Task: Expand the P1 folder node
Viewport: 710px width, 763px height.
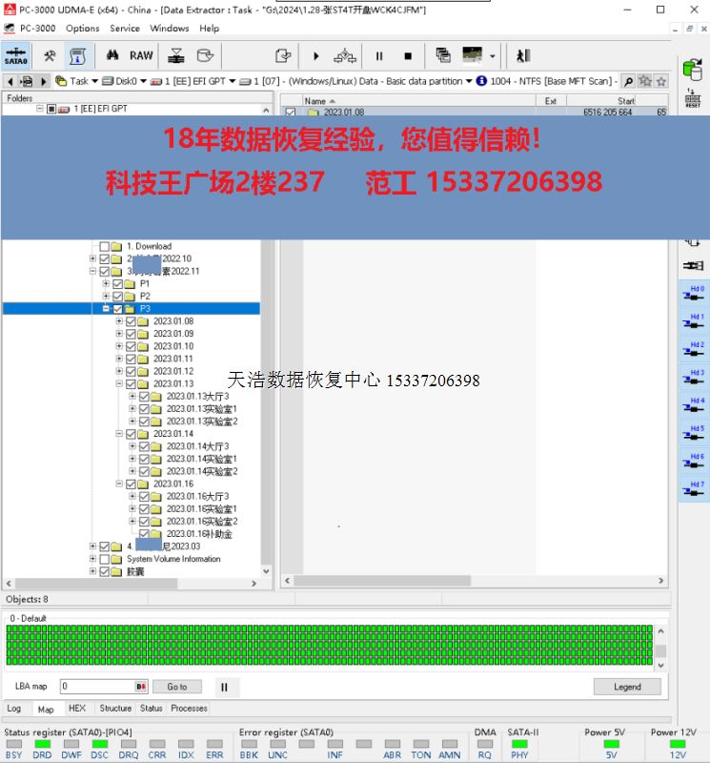Action: click(x=106, y=283)
